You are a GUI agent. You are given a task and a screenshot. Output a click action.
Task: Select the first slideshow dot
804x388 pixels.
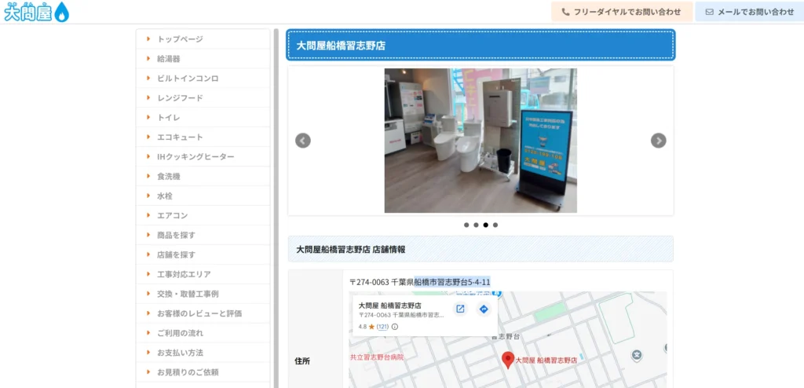[466, 225]
